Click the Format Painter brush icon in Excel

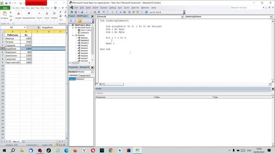point(10,20)
